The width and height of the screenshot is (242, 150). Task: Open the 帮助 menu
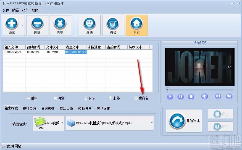pos(35,10)
